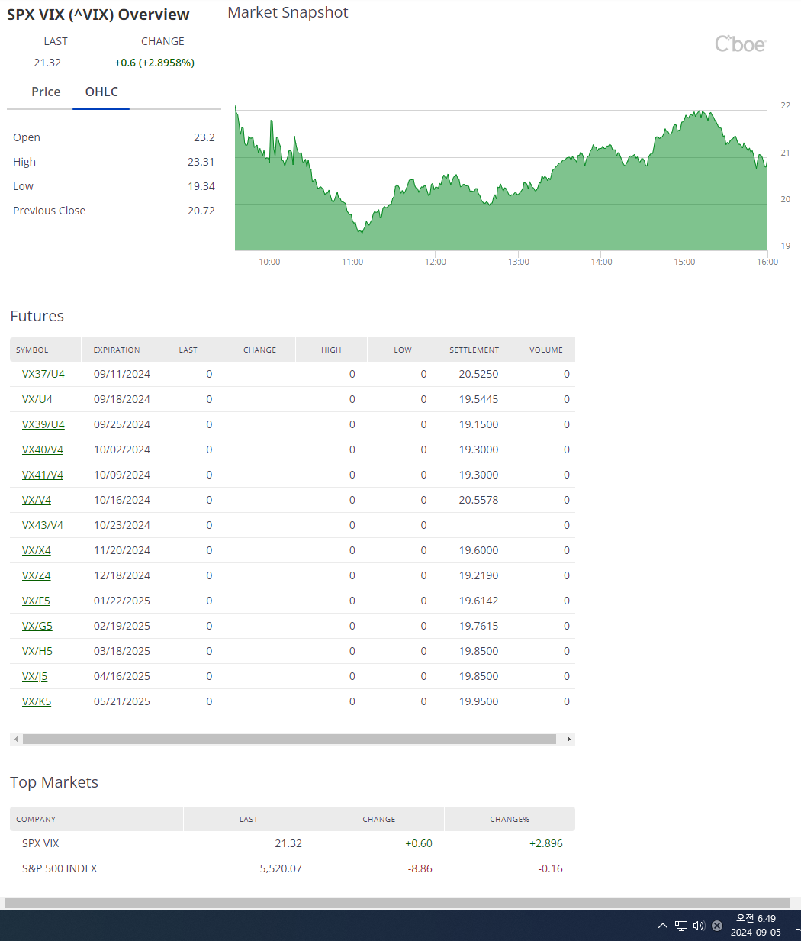
Task: Click the High value 23.31
Action: tap(201, 162)
